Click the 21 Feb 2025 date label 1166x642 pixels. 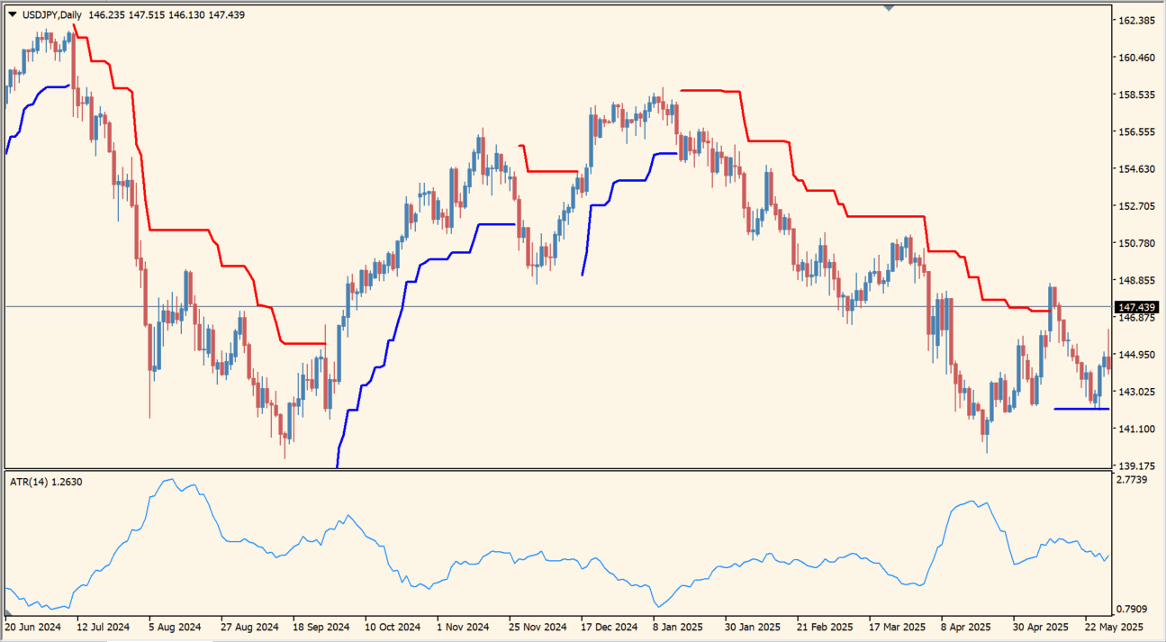point(826,627)
